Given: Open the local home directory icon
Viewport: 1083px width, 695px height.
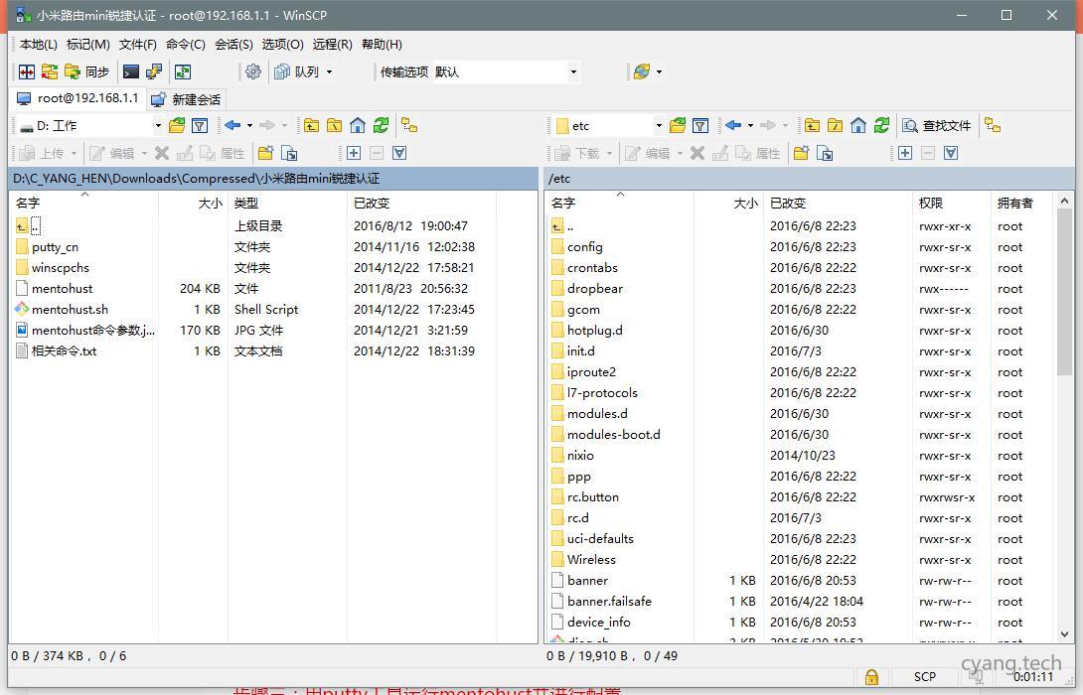Looking at the screenshot, I should point(358,126).
